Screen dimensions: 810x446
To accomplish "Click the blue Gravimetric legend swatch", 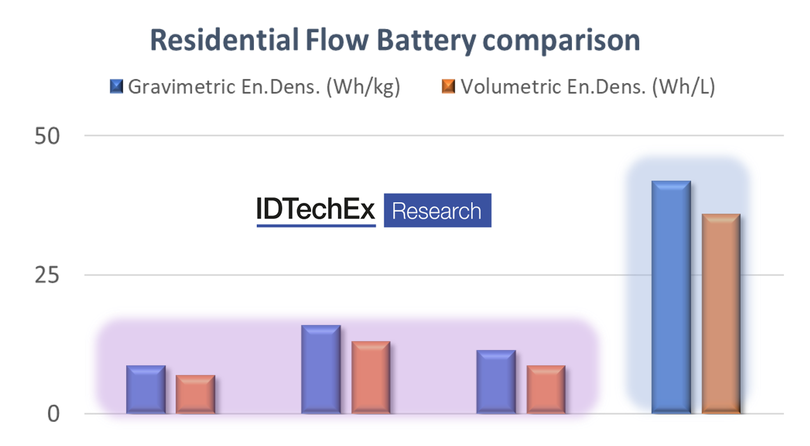I will point(116,86).
